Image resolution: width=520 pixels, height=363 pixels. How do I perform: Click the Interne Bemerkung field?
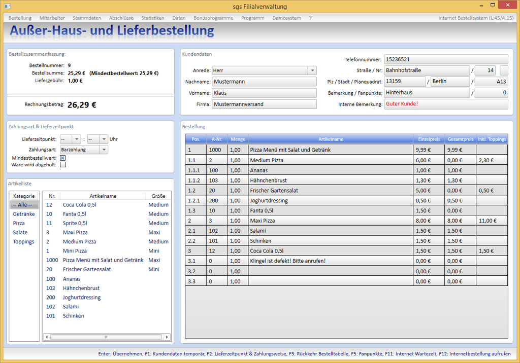point(446,103)
